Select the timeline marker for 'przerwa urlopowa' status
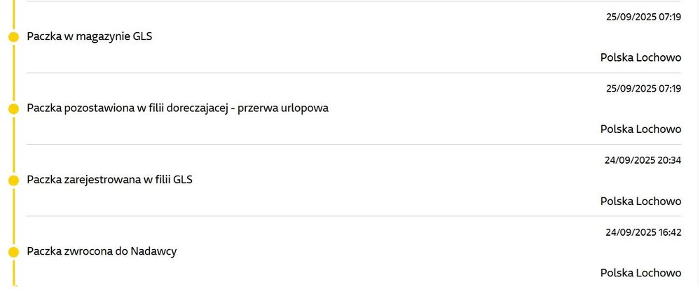Viewport: 700px width, 289px height. click(13, 108)
